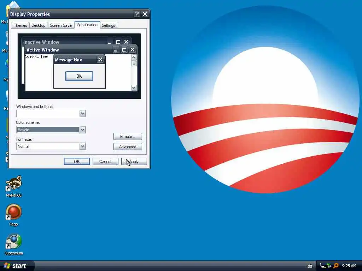Viewport: 362px width, 271px height.
Task: Close the Display Properties dialog
Action: click(x=145, y=14)
